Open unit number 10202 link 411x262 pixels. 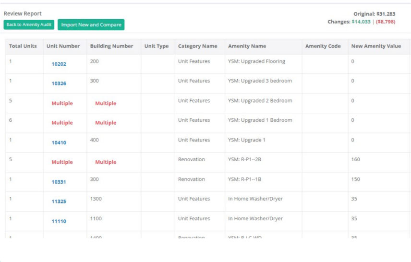pyautogui.click(x=59, y=64)
